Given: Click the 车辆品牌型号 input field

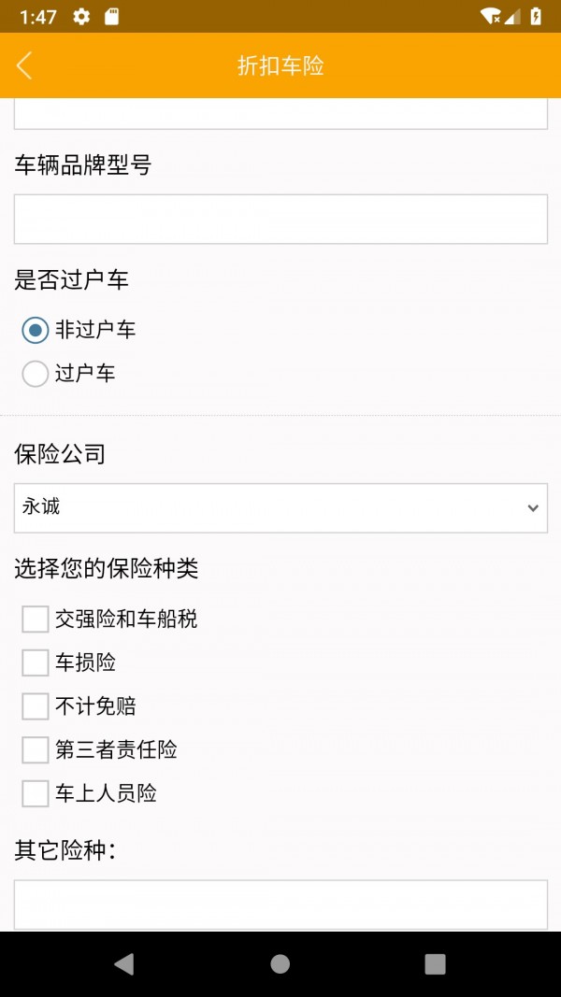Looking at the screenshot, I should click(x=280, y=219).
